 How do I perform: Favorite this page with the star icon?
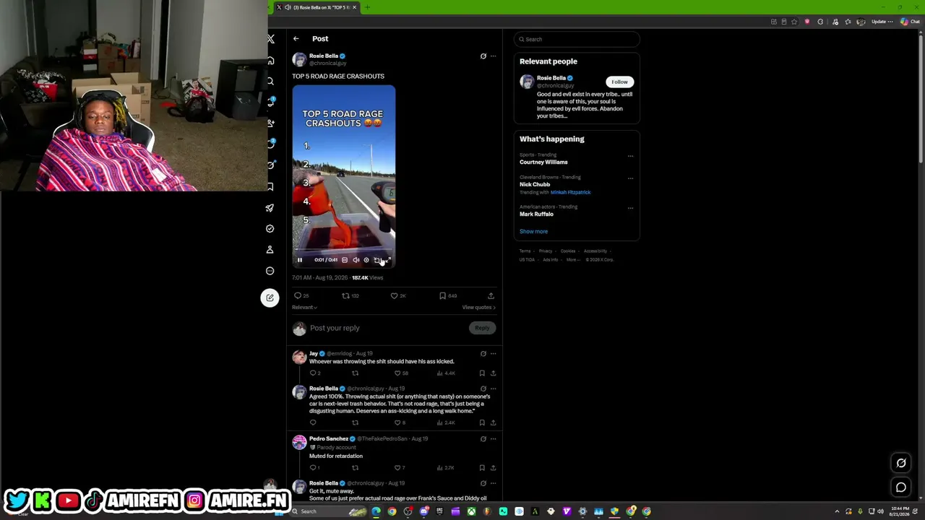tap(794, 22)
